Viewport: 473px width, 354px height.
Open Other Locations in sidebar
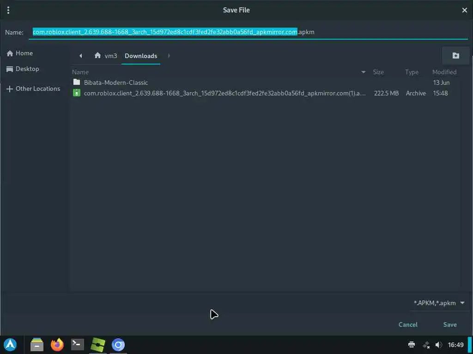33,89
